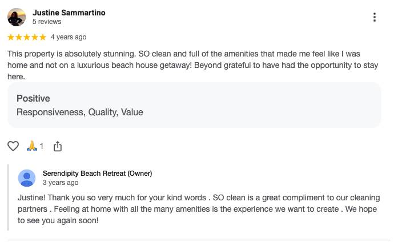The height and width of the screenshot is (242, 402).
Task: Click the first yellow rating star
Action: (11, 37)
